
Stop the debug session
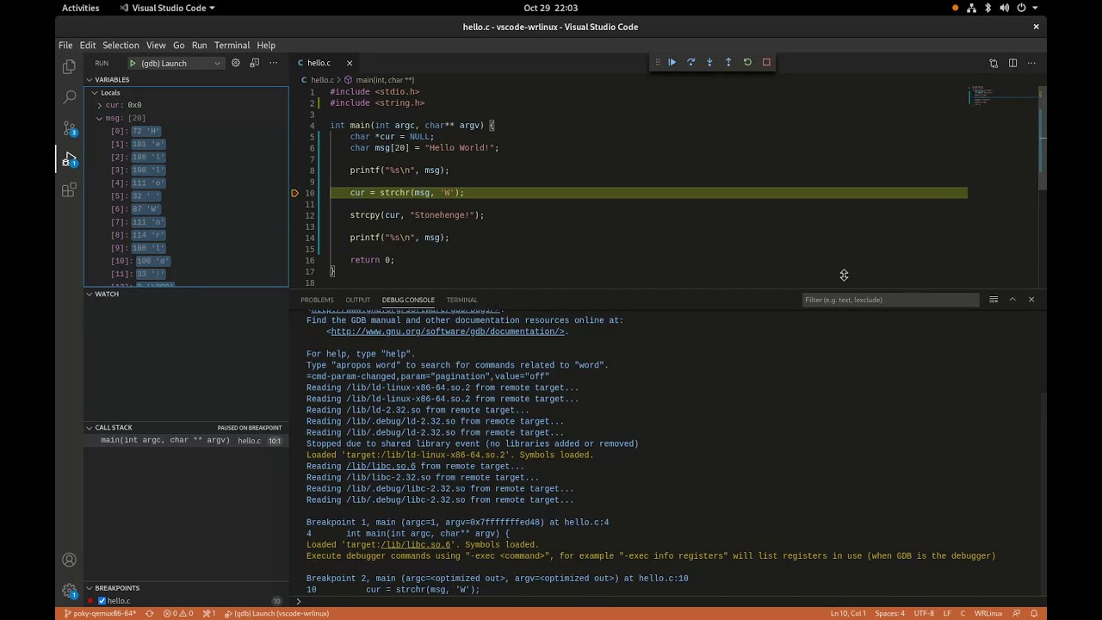[766, 62]
